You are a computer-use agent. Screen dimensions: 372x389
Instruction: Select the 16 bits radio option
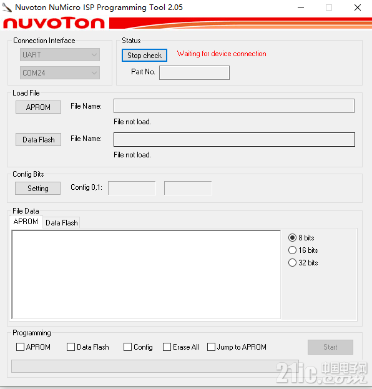[303, 250]
